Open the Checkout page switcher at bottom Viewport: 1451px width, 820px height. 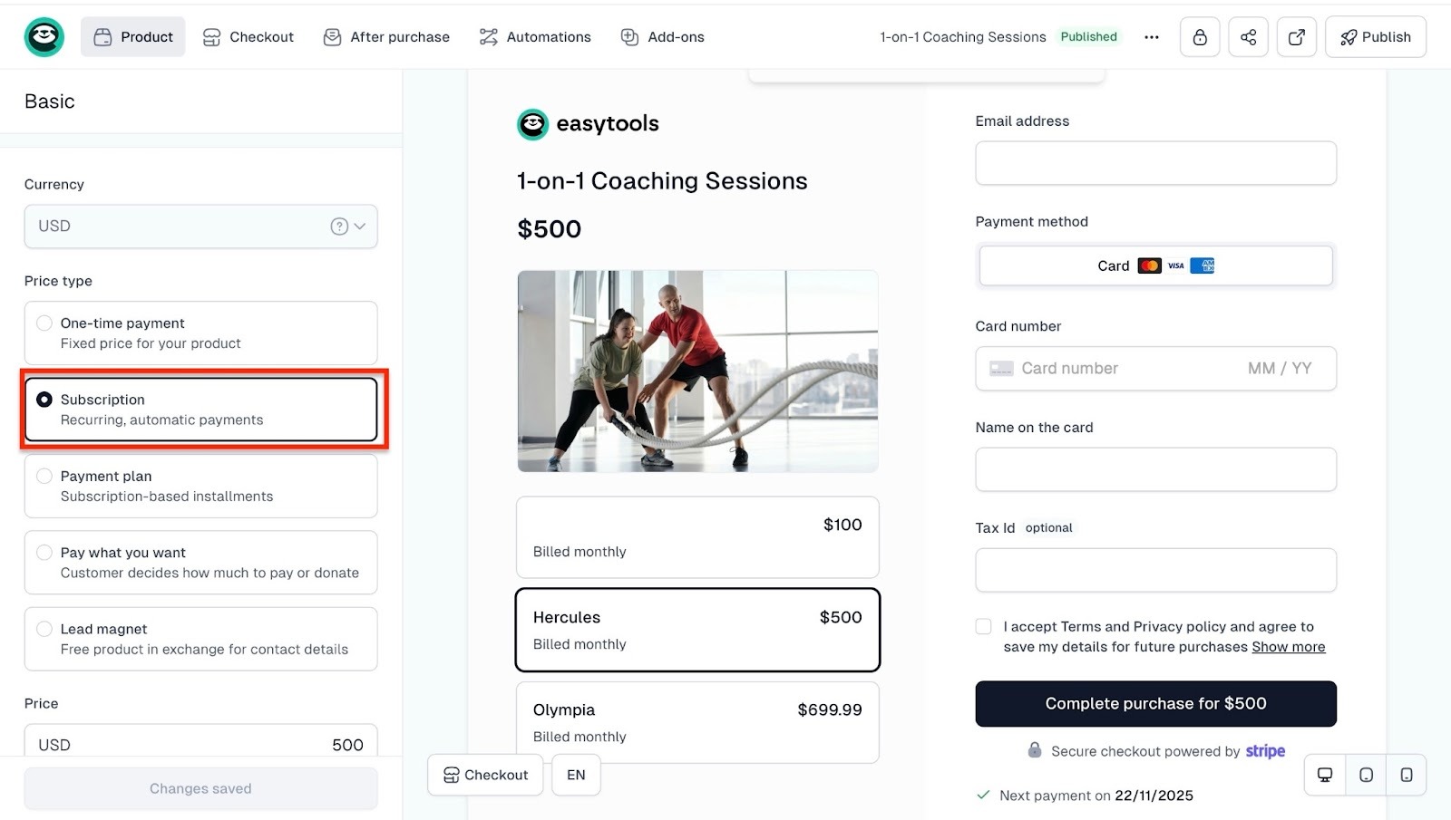pyautogui.click(x=485, y=775)
